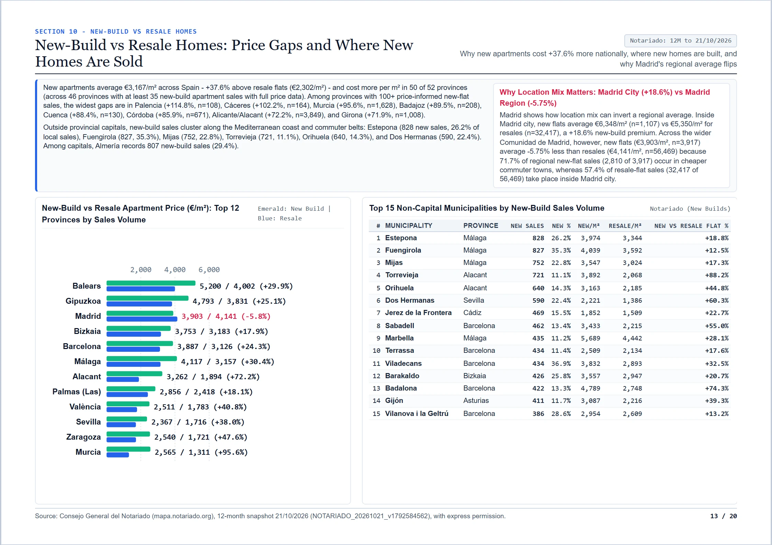The width and height of the screenshot is (772, 545).
Task: Click València's 2,511 / 1,783 value label
Action: click(x=200, y=407)
